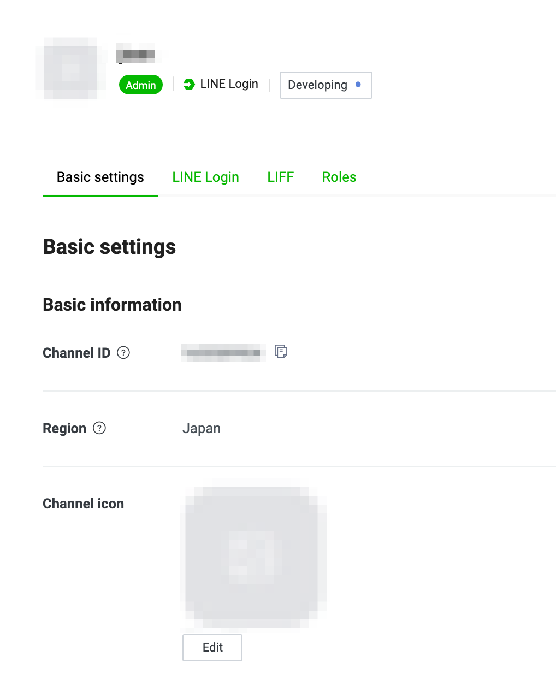Click the green LINE Login arrow icon
556x681 pixels.
pos(189,85)
